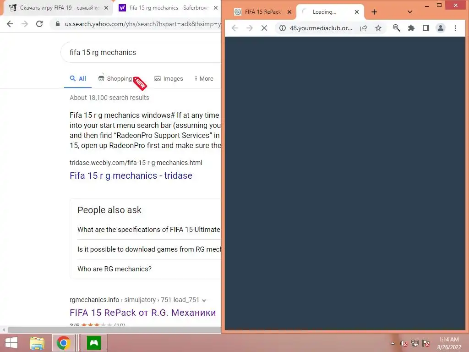Go back in the Yahoo search window
Image resolution: width=469 pixels, height=352 pixels.
click(10, 24)
